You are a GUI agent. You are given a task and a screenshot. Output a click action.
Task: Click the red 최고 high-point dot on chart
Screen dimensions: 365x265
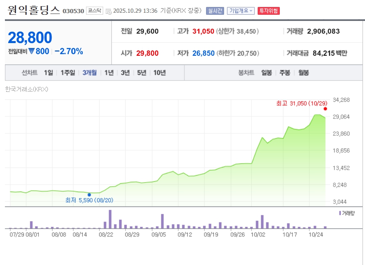[325, 109]
